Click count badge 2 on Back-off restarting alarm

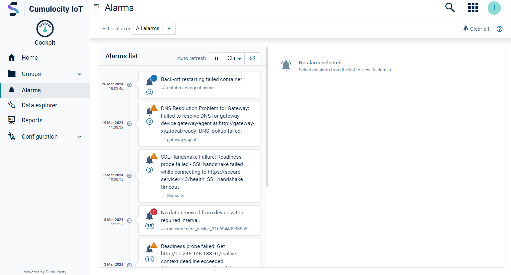150,92
